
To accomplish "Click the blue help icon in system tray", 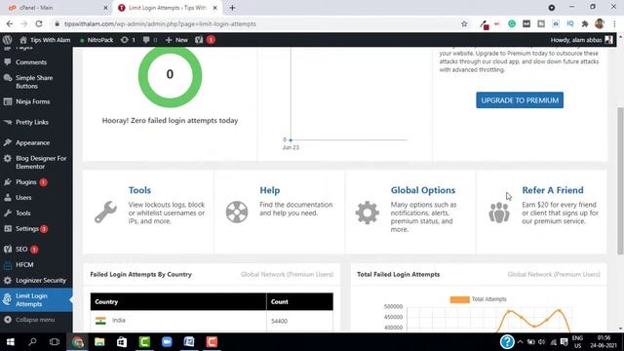I will tap(507, 342).
